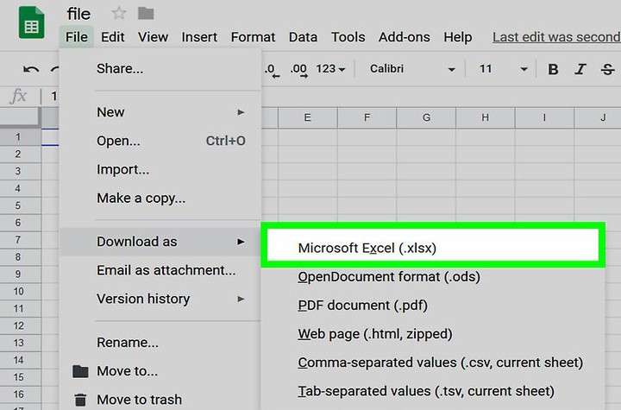Open the Tools menu
Image resolution: width=621 pixels, height=410 pixels.
click(348, 37)
